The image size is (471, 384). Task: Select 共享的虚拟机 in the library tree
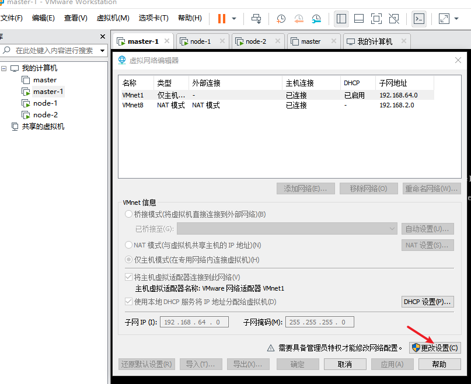pyautogui.click(x=43, y=127)
